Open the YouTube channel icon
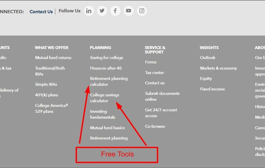The width and height of the screenshot is (265, 168). click(x=128, y=11)
